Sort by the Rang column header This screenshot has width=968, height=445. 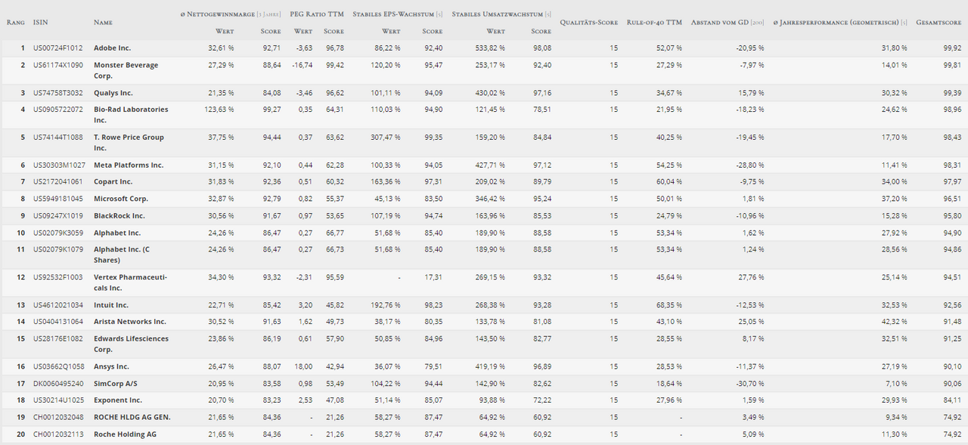[15, 23]
